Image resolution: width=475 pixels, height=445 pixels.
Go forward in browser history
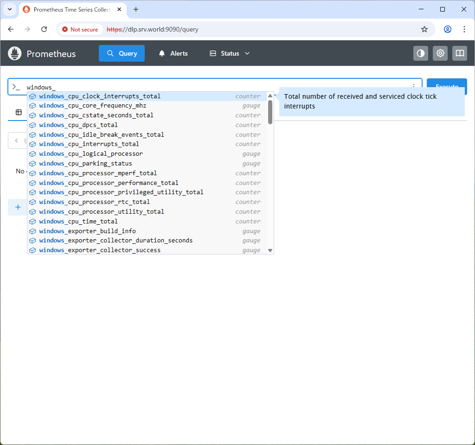27,29
